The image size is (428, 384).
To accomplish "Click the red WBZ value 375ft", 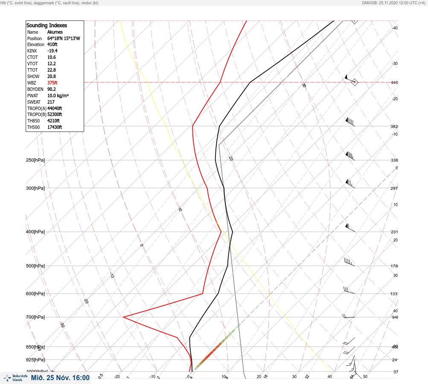I will [x=52, y=83].
